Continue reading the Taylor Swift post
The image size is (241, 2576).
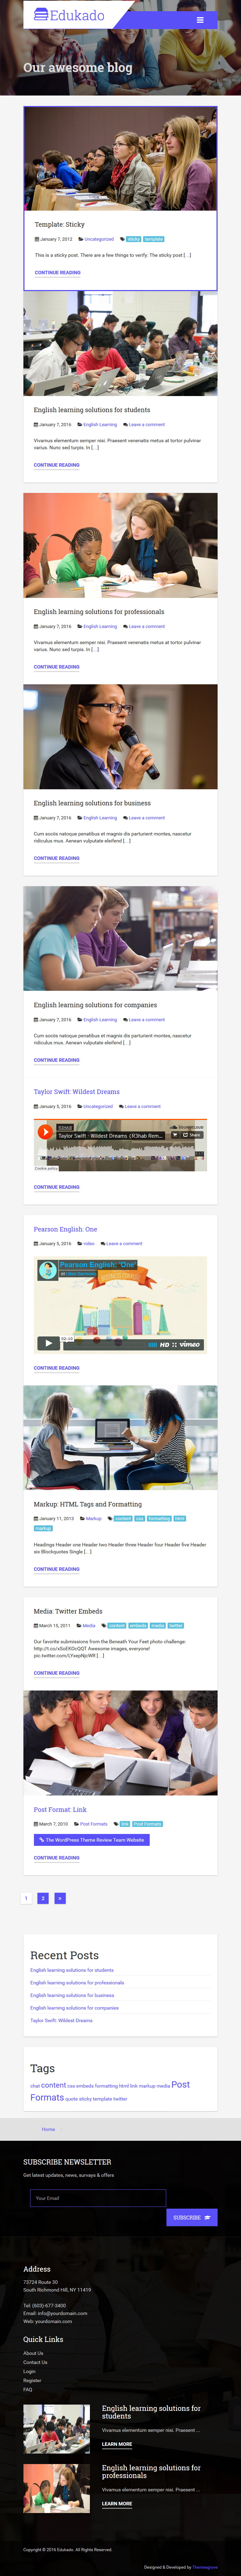click(x=57, y=1187)
